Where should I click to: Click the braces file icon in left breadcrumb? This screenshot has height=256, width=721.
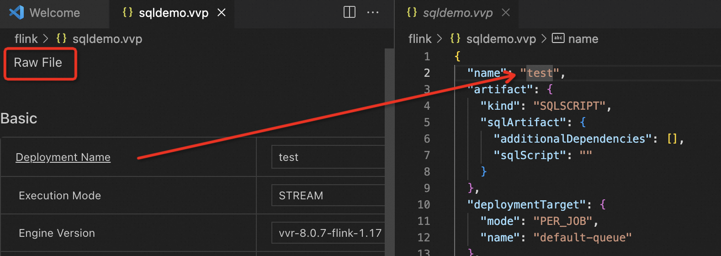[x=61, y=38]
